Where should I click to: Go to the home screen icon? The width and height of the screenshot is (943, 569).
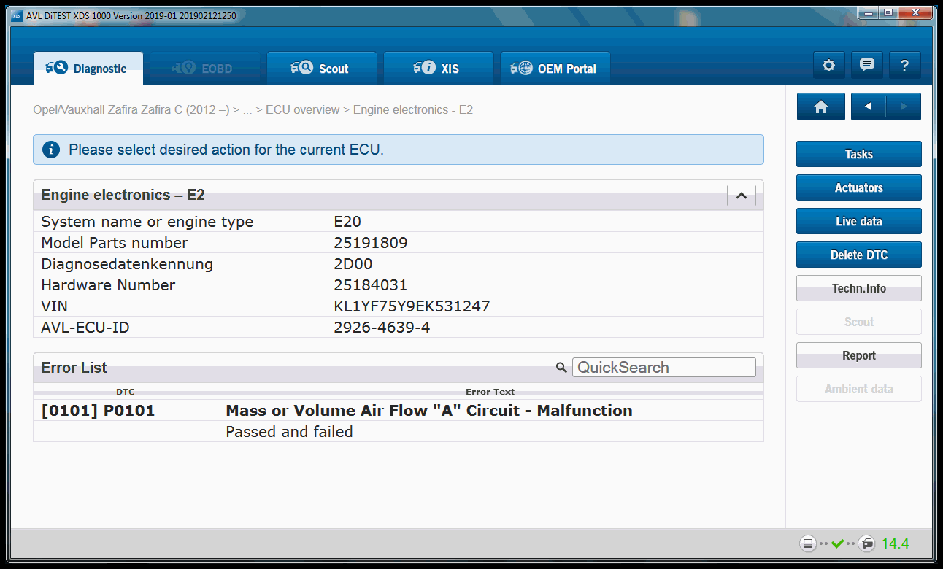820,107
